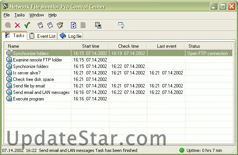This screenshot has width=238, height=155.
Task: Click the green status light in status bar
Action: click(x=182, y=150)
